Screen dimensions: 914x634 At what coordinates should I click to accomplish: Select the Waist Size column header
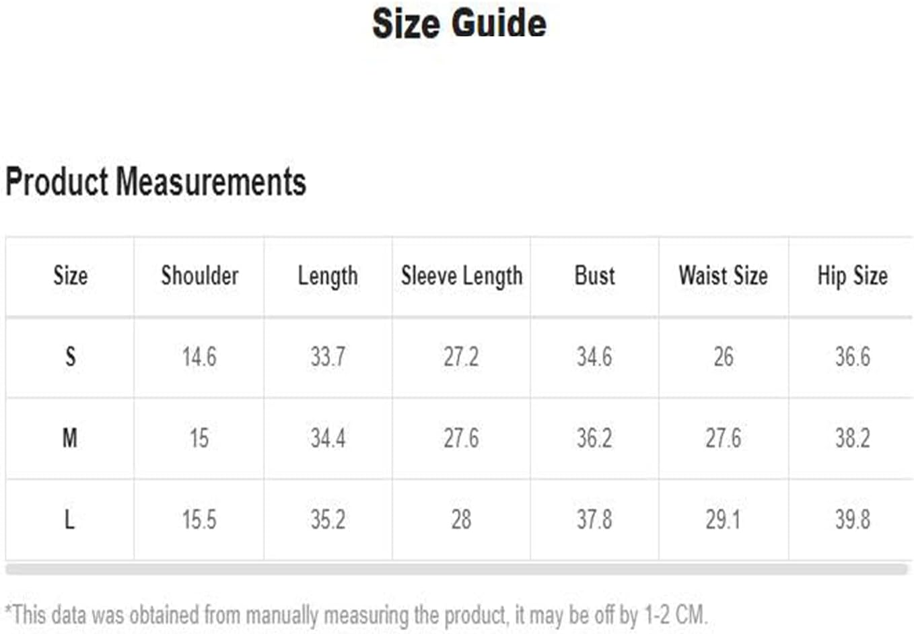tap(724, 275)
